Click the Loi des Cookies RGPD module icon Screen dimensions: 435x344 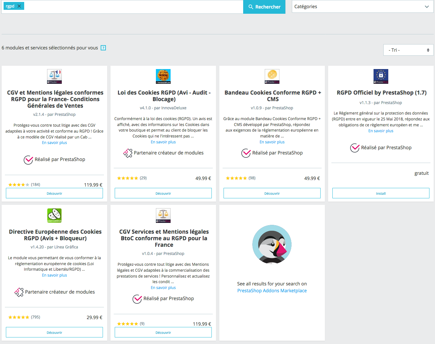[x=163, y=77]
